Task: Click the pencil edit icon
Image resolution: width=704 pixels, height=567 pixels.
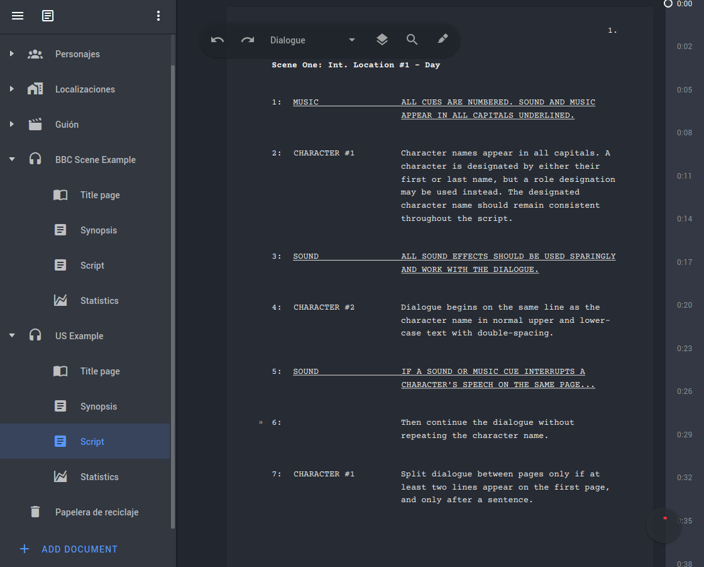Action: 443,38
